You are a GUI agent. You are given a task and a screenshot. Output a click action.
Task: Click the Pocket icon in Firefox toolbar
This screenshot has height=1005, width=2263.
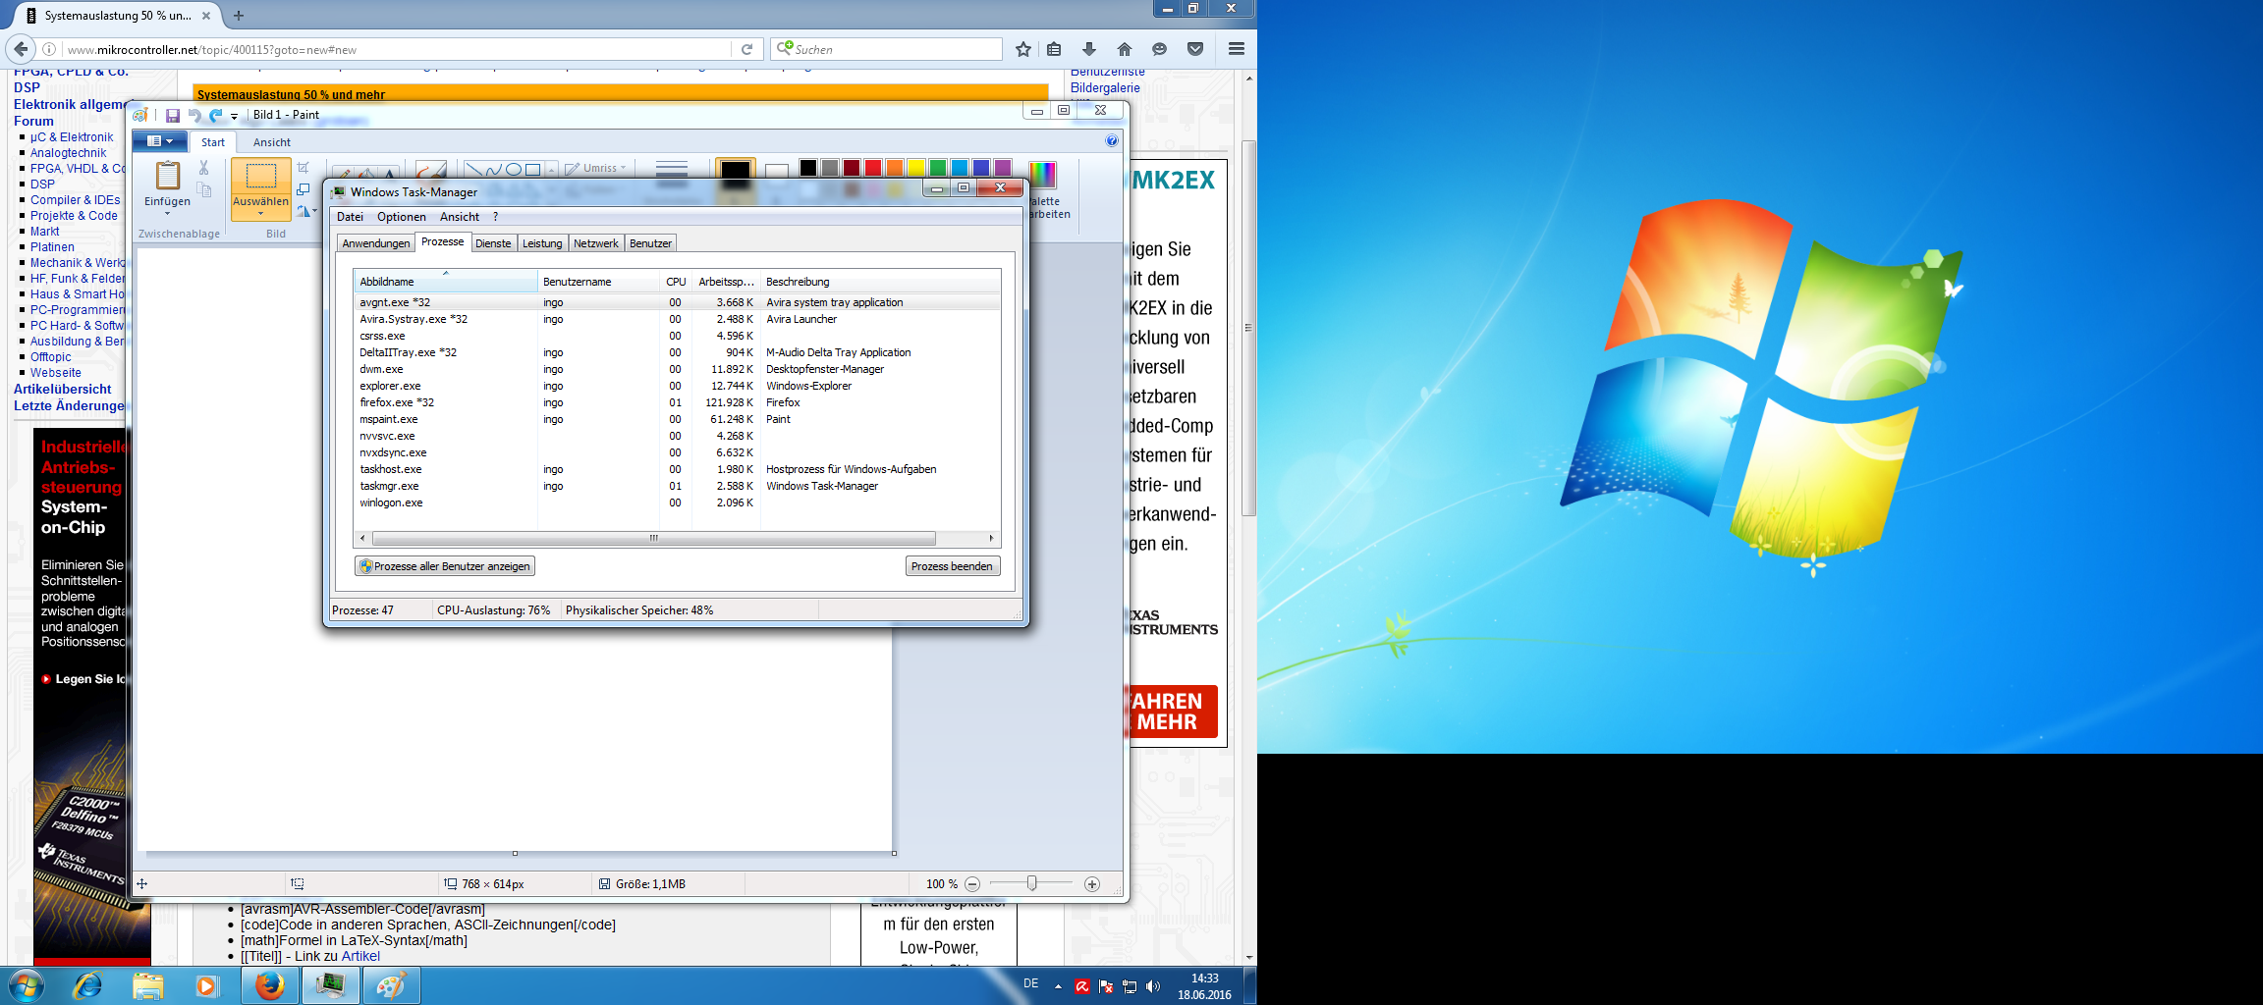pyautogui.click(x=1195, y=49)
